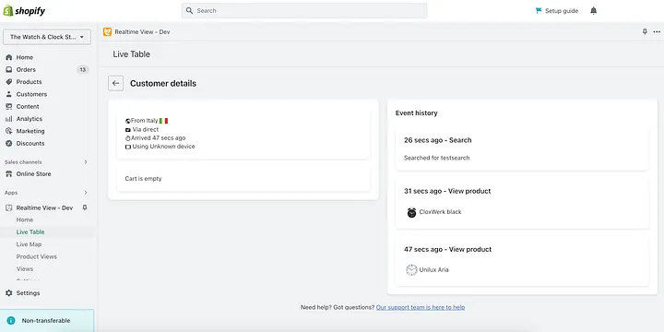Go back with arrow button

[115, 83]
